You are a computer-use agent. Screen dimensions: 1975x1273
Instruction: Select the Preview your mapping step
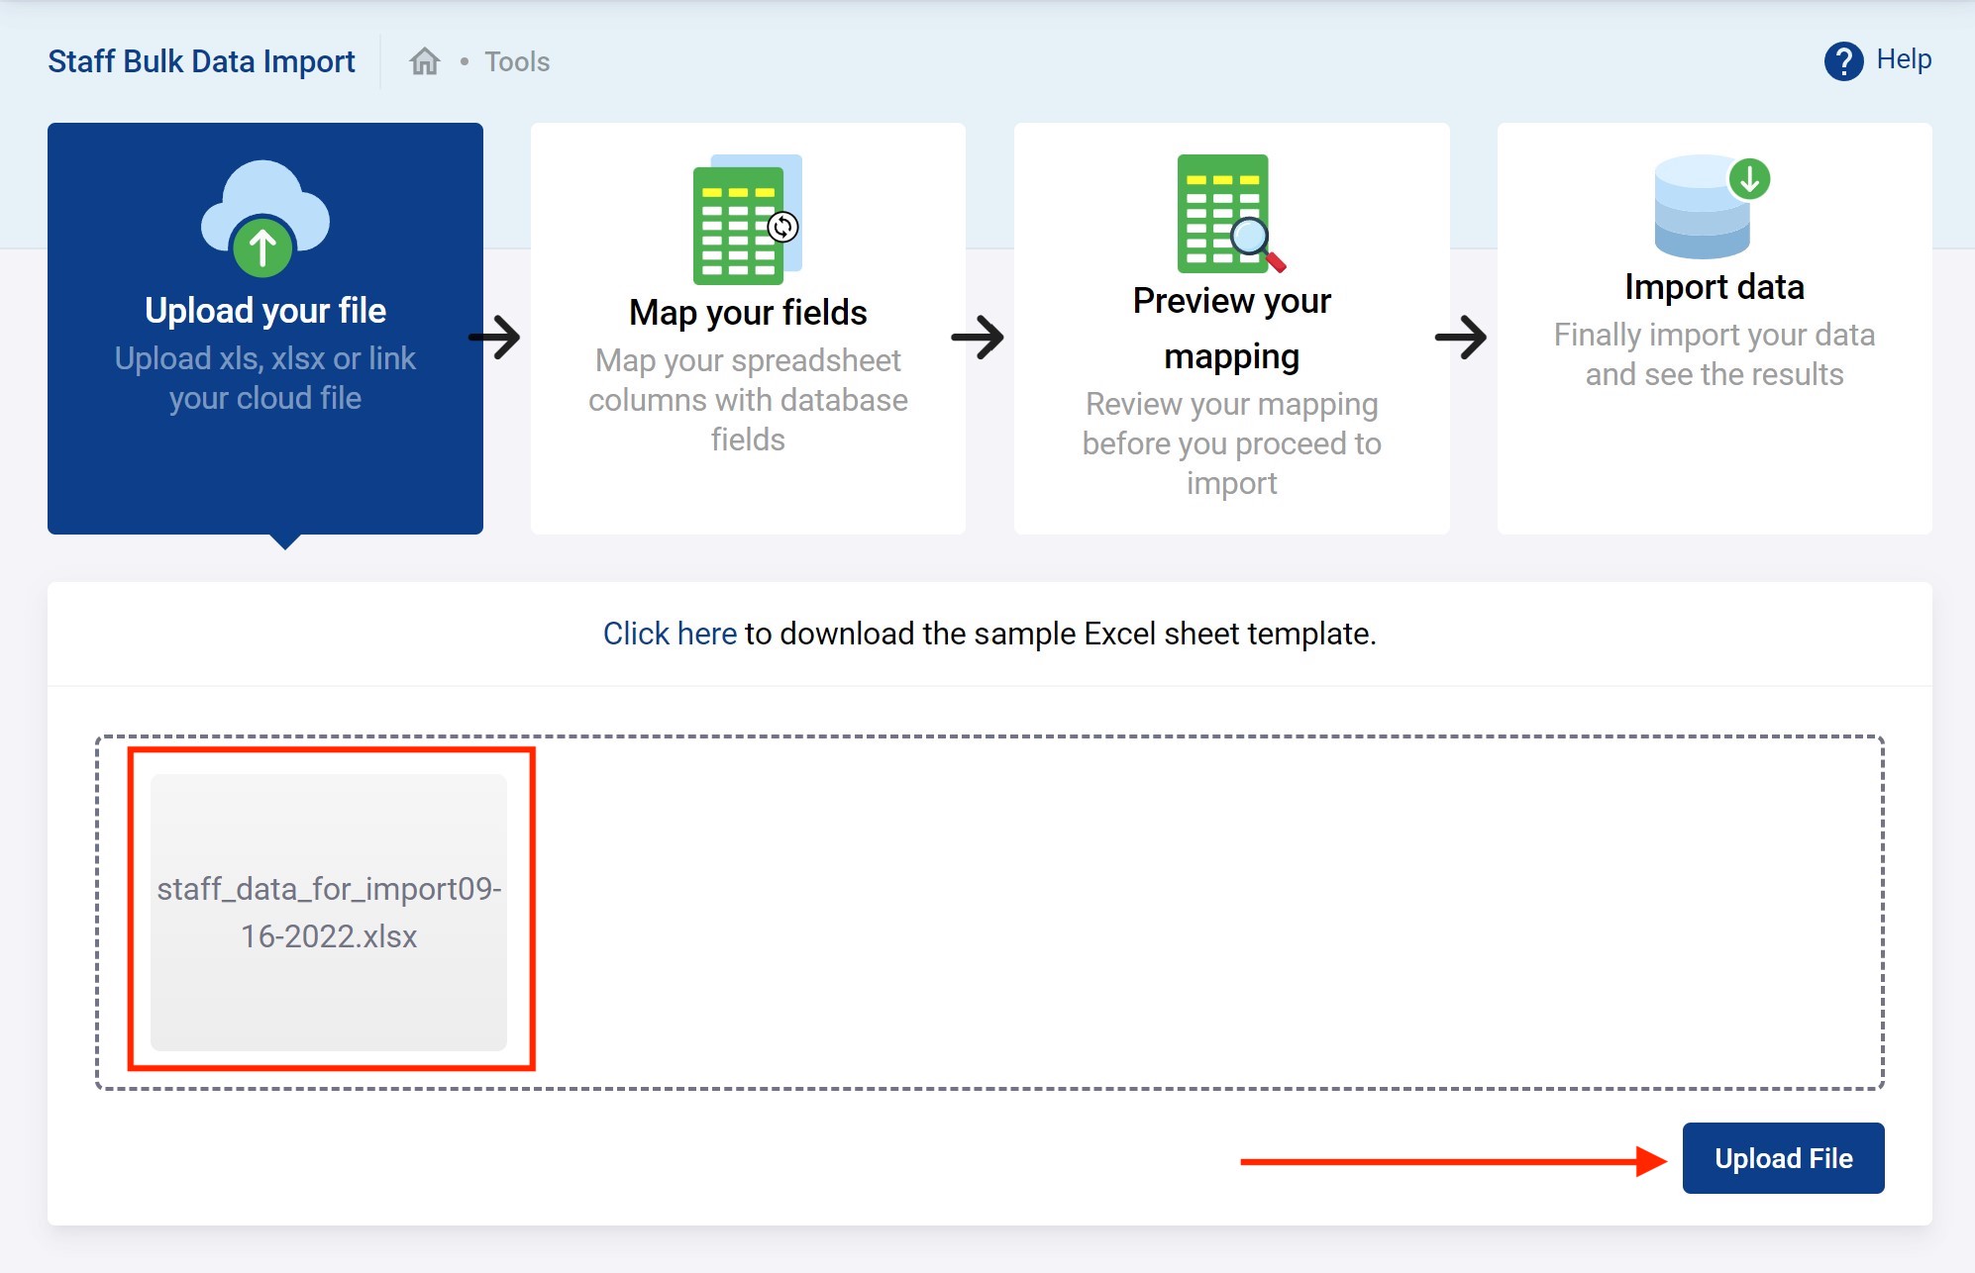pyautogui.click(x=1231, y=328)
